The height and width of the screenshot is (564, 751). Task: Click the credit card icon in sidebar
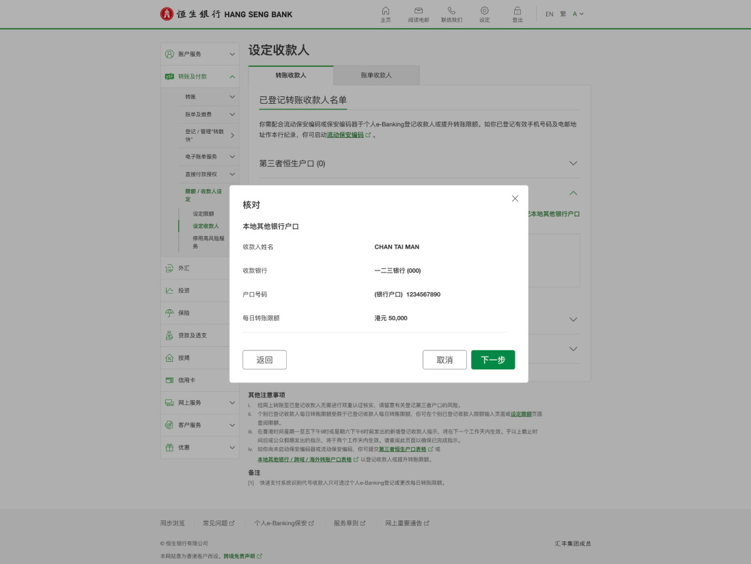coord(169,380)
